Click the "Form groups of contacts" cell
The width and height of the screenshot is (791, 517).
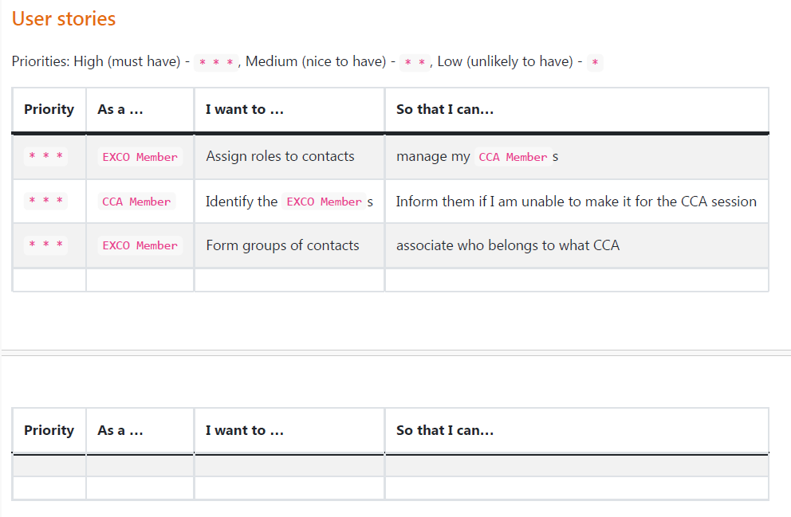coord(282,245)
